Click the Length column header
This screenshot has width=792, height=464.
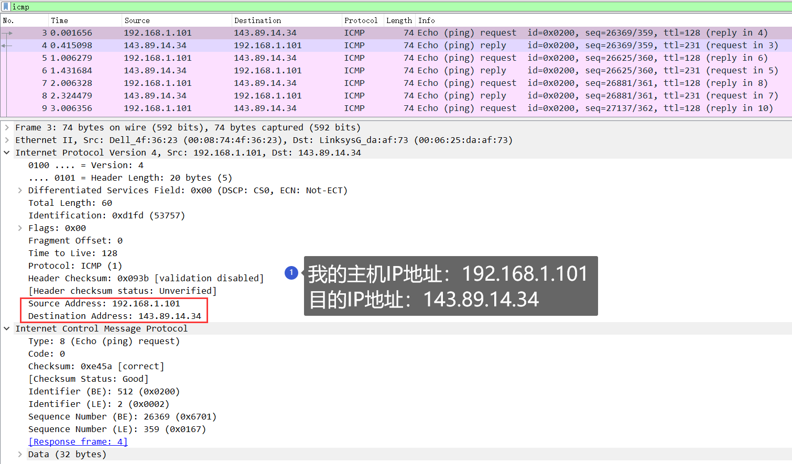[399, 20]
